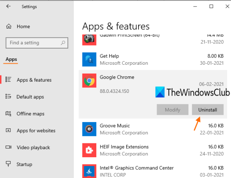Open the Apps & features section
Image resolution: width=231 pixels, height=178 pixels.
[34, 80]
